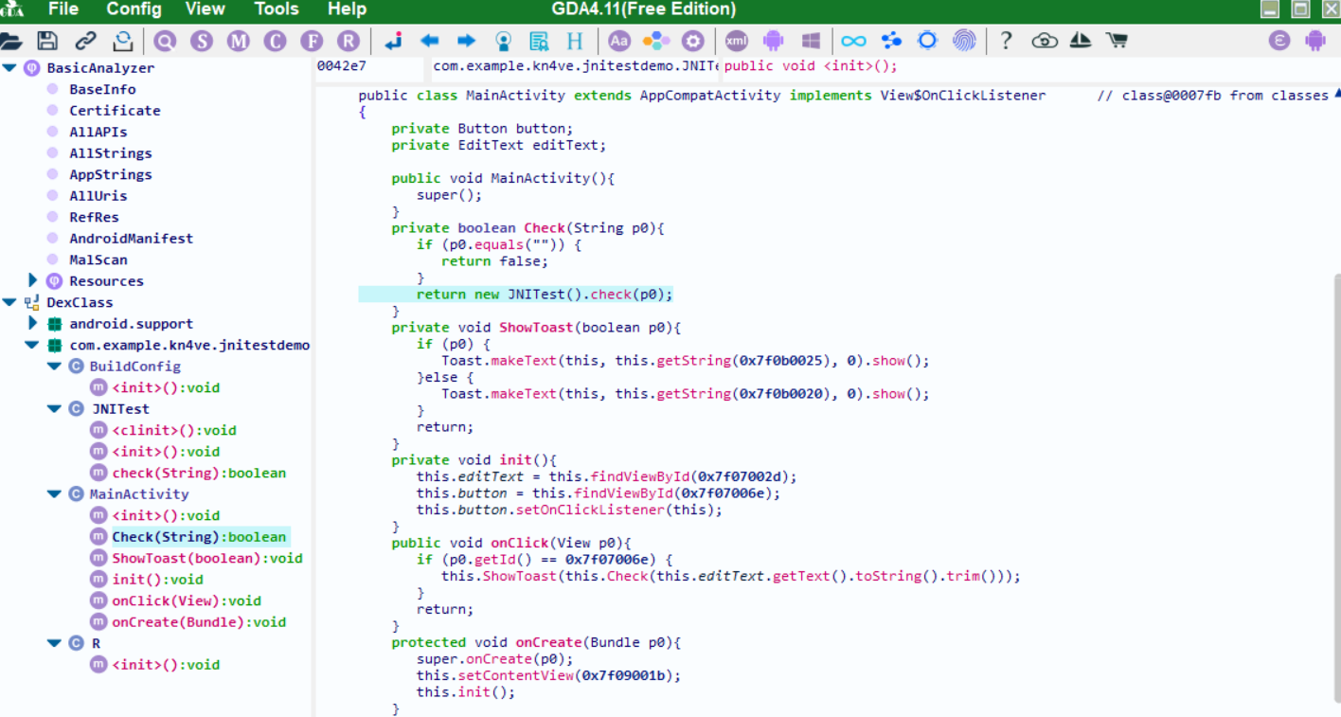Select onClick(View):void method

coord(187,600)
